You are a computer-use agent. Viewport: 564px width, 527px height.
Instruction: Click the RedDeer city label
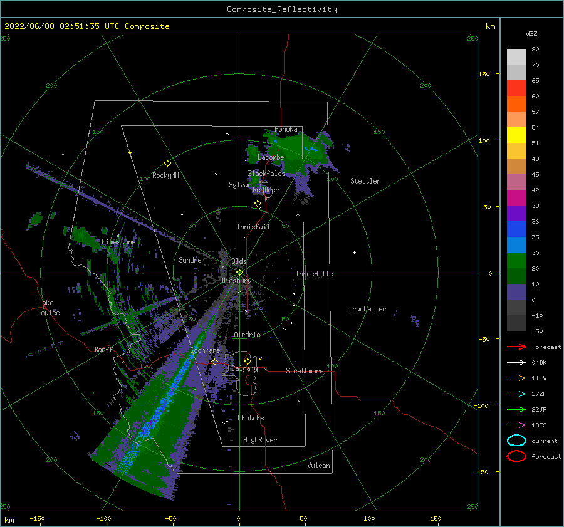pyautogui.click(x=266, y=190)
